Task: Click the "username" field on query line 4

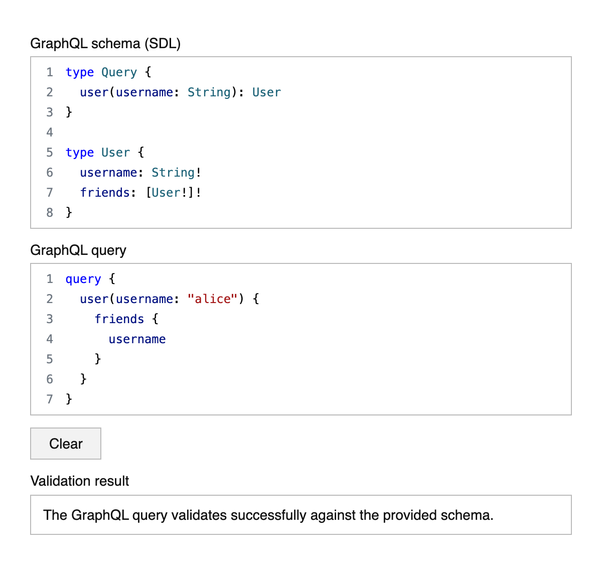Action: [x=137, y=339]
